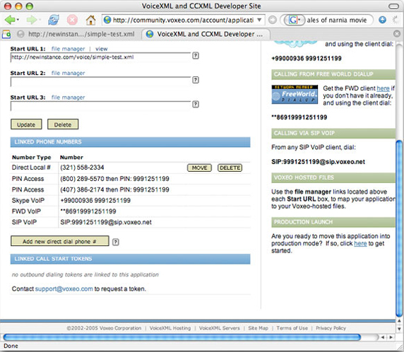
Task: Click the Go button beside the address bar
Action: coord(273,20)
